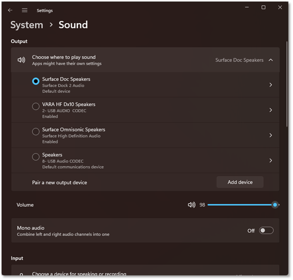Click the vertical scrollbar on the right
293x280 pixels.
pyautogui.click(x=287, y=84)
